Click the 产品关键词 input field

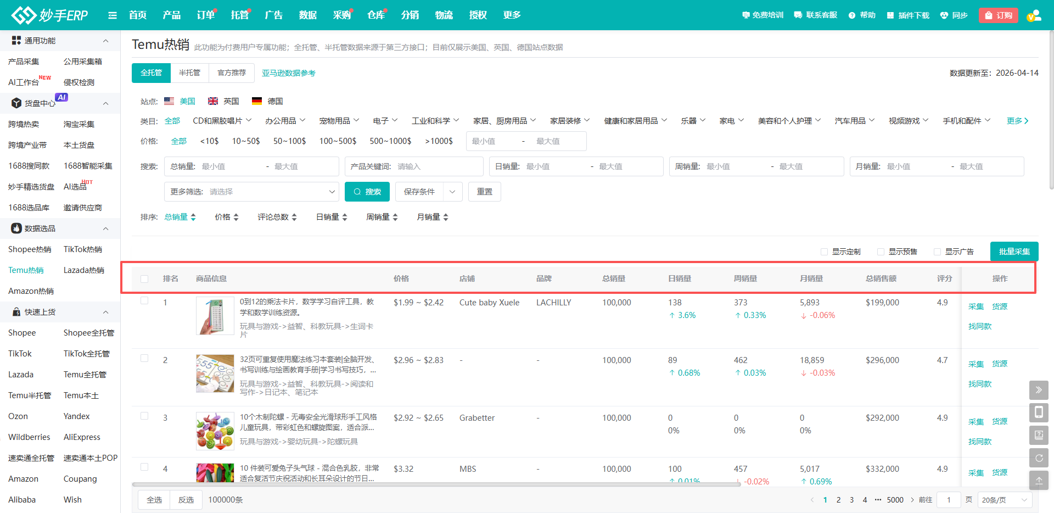[x=414, y=166]
